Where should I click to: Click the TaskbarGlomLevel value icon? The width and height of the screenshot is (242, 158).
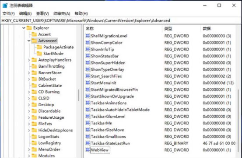coord(88,117)
